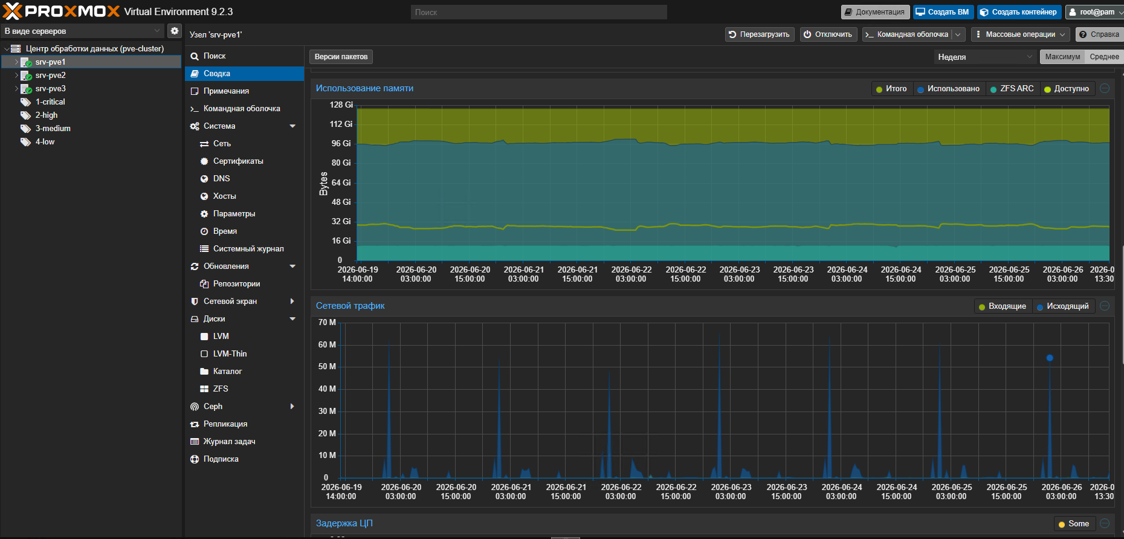Click the Подписка support icon
This screenshot has width=1124, height=539.
click(x=195, y=459)
